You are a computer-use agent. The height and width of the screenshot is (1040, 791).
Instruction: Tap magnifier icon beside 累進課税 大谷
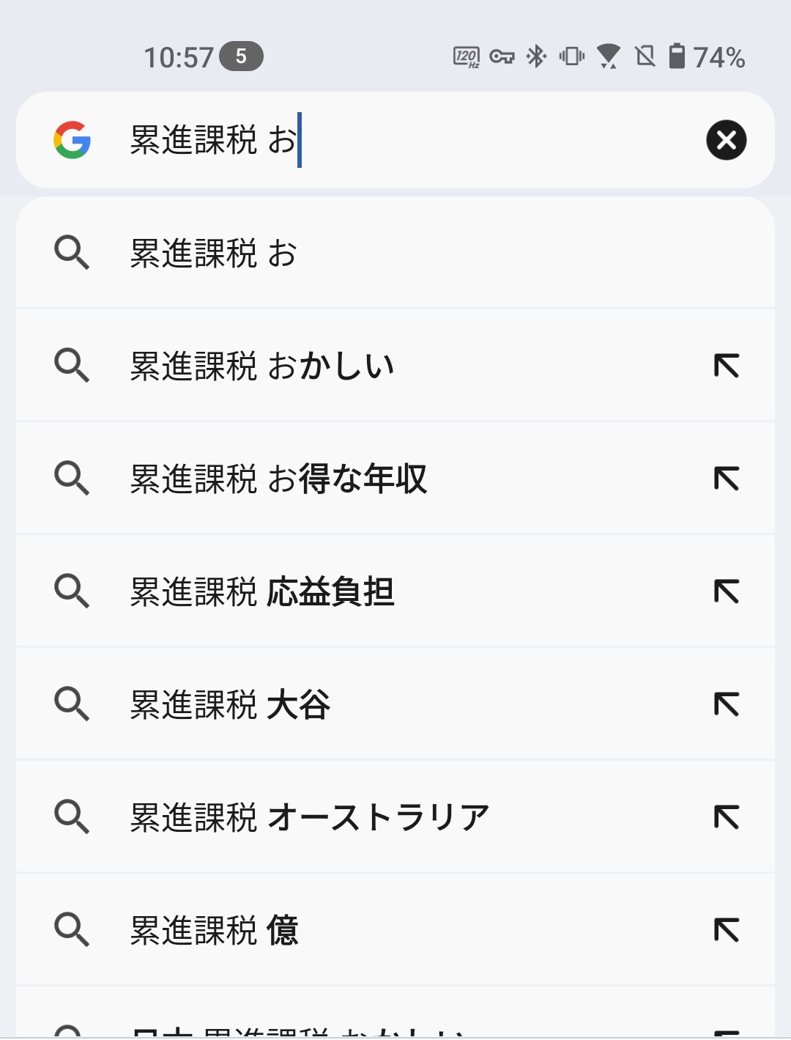pos(72,704)
